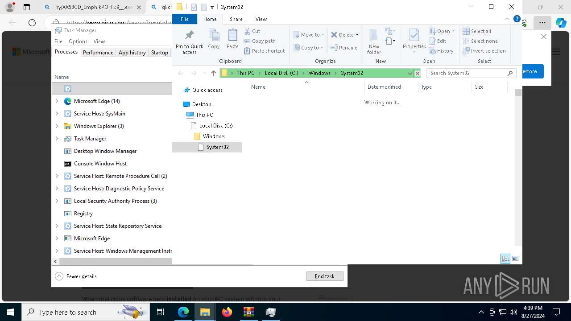Open Microsoft Edge from taskbar

click(183, 312)
